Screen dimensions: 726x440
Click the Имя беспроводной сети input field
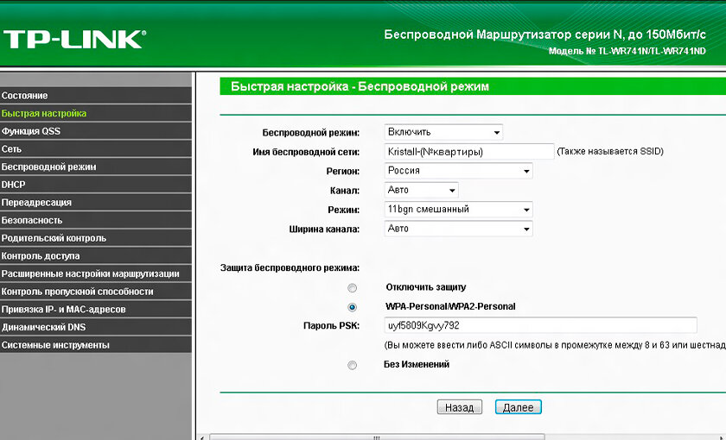(469, 152)
